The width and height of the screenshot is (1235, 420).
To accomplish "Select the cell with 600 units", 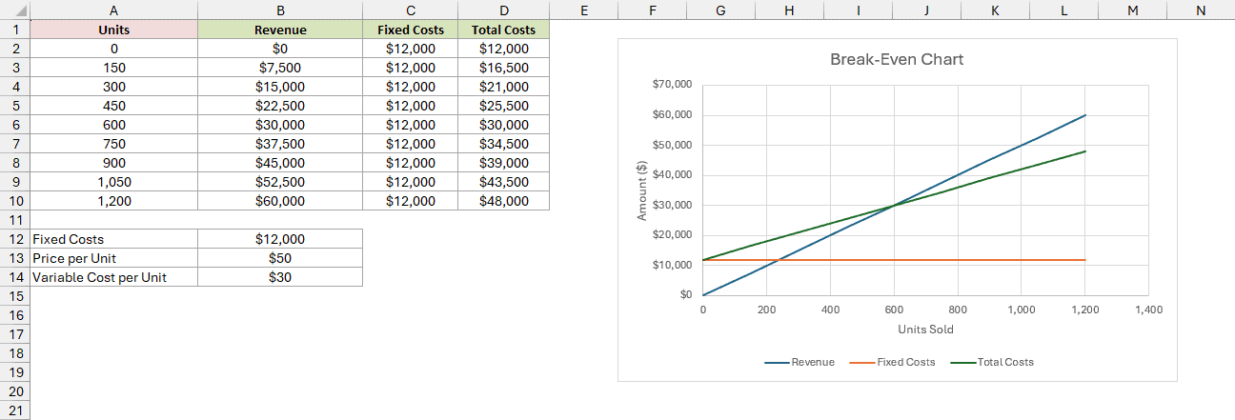I will pos(114,125).
